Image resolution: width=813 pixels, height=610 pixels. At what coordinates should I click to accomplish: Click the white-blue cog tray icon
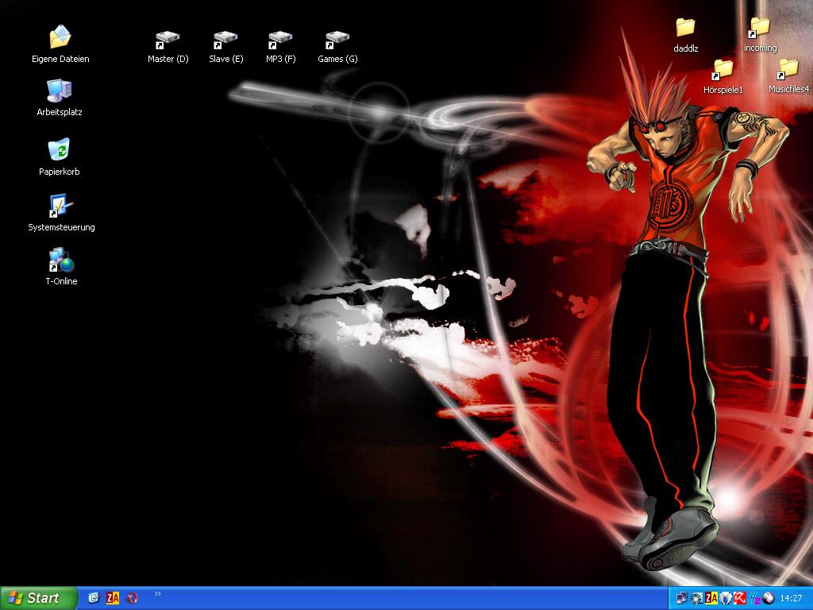(x=726, y=599)
